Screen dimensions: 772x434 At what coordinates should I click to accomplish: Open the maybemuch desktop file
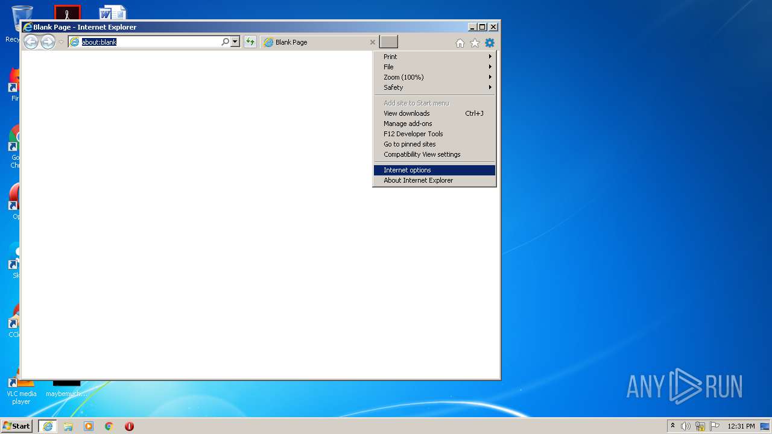(66, 389)
